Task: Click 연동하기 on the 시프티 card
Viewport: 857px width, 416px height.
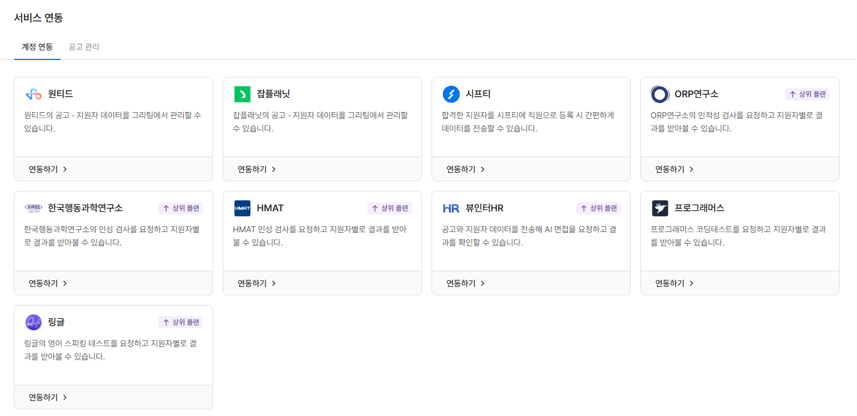Action: (x=466, y=169)
